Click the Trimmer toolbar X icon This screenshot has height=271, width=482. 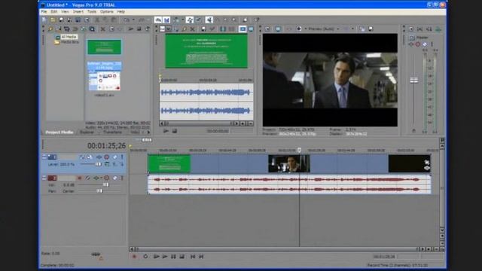(x=193, y=29)
